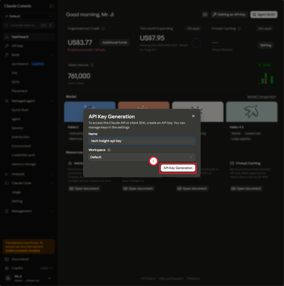Viewport: 284px width, 286px height.
Task: Open Skills under Build
Action: pyautogui.click(x=15, y=82)
